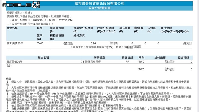The image size is (199, 112).
Task: Click the greeting 親愛的投資人，您好
Action: (19, 13)
